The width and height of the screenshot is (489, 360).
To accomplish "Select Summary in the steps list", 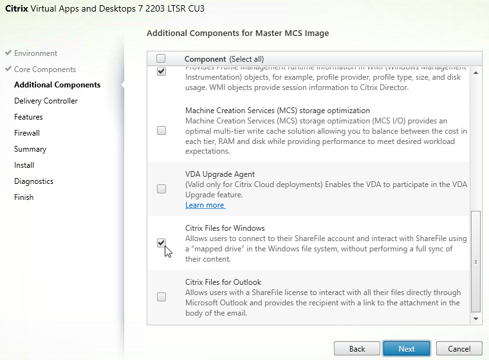I will pyautogui.click(x=30, y=149).
